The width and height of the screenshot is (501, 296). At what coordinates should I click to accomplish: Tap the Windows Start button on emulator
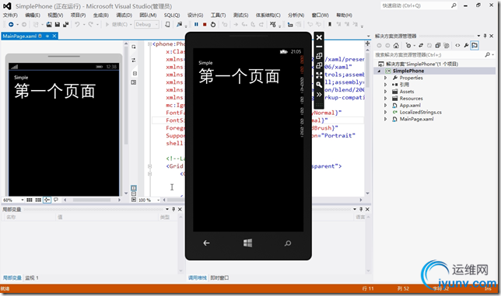[x=247, y=243]
